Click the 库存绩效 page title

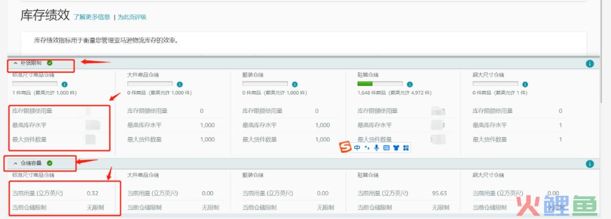(45, 15)
